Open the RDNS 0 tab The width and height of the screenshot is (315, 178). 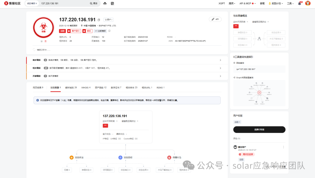click(x=160, y=87)
